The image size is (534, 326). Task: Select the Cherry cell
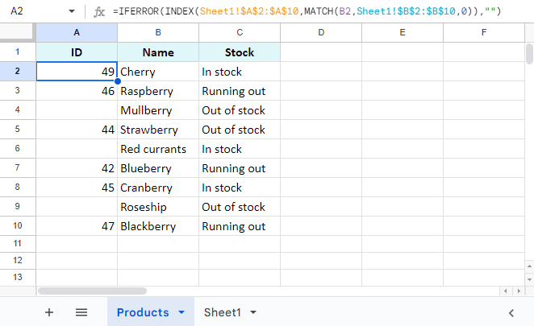click(x=158, y=72)
